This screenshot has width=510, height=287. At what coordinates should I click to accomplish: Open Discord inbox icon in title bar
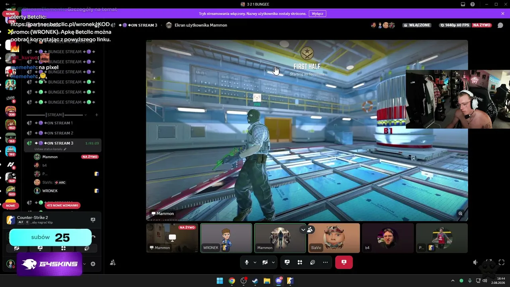click(463, 4)
